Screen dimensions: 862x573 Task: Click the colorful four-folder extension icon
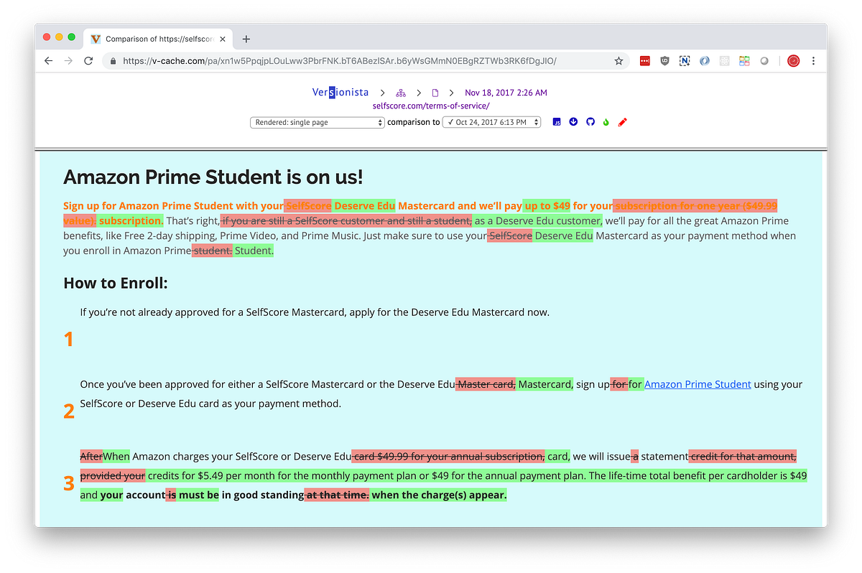(x=744, y=61)
